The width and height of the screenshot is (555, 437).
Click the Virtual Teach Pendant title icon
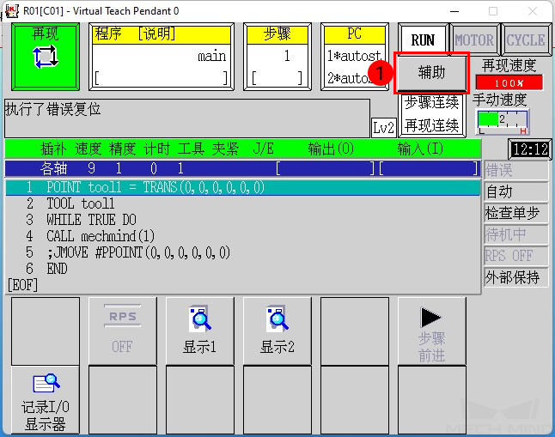point(11,11)
